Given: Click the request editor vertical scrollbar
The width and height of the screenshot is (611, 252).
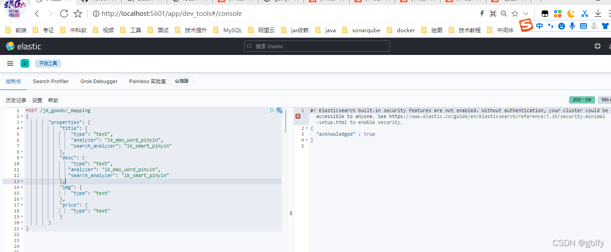Looking at the screenshot, I should (286, 121).
